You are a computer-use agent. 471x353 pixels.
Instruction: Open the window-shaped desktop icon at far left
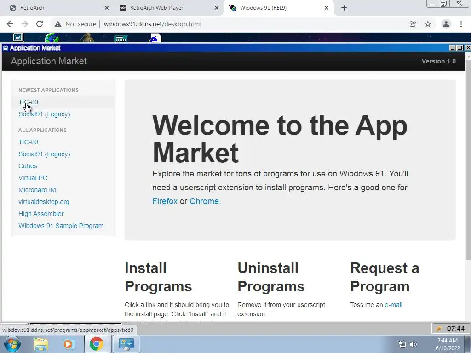pyautogui.click(x=18, y=38)
